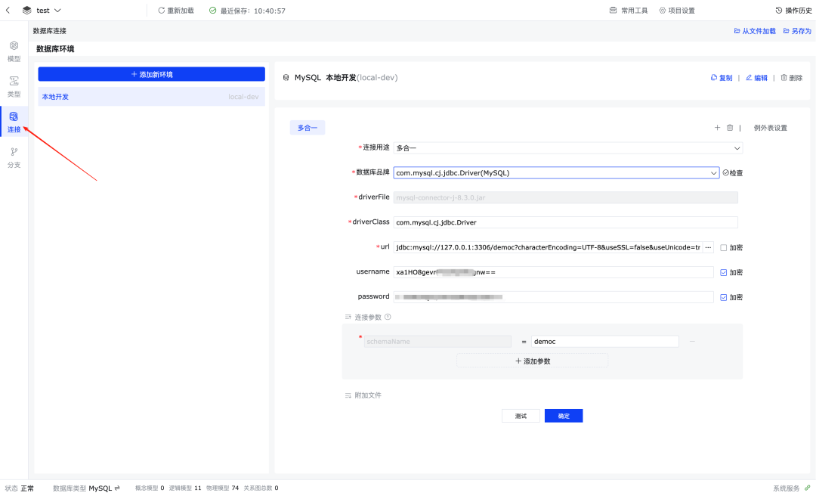
Task: Open the 分支 branch sidebar icon
Action: click(x=14, y=158)
